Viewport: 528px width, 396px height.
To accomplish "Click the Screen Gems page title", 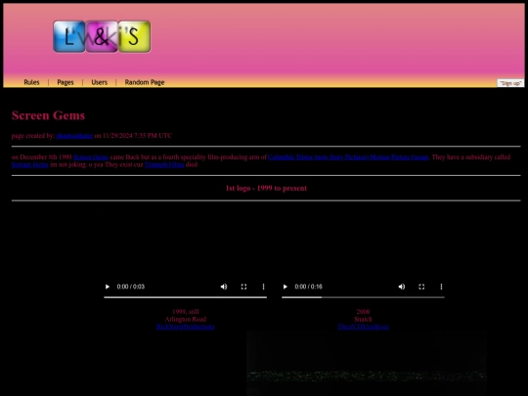I will coord(48,115).
